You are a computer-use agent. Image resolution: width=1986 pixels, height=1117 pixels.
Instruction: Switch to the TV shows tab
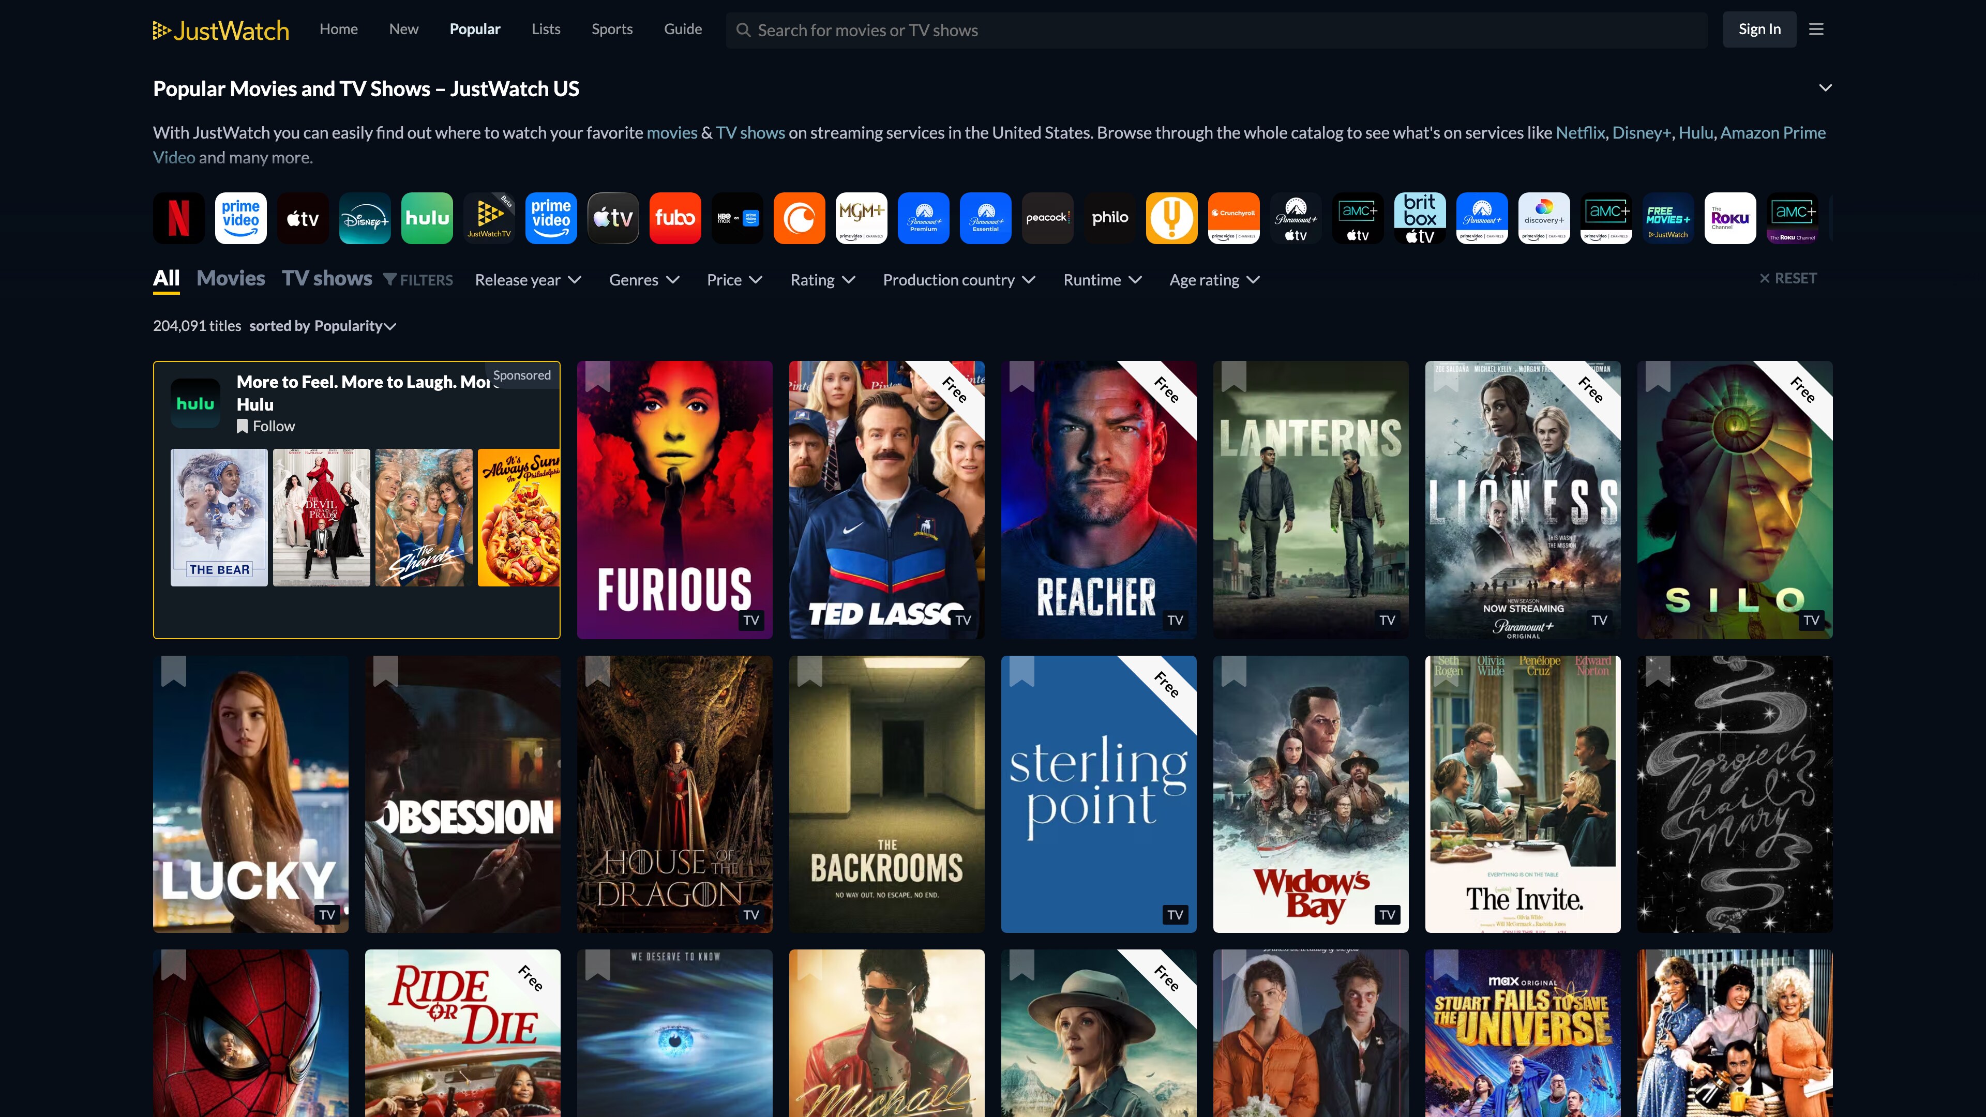coord(327,278)
